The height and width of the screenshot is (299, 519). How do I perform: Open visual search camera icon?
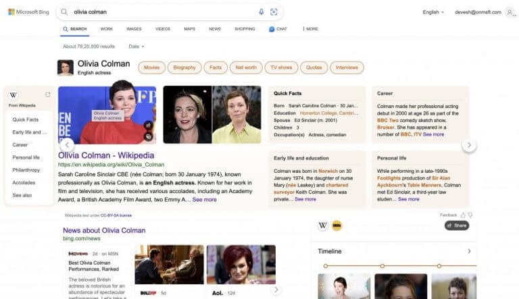pyautogui.click(x=274, y=12)
